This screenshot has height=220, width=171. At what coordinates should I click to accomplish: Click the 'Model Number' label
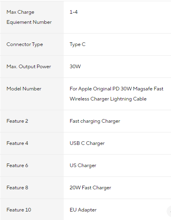(24, 89)
